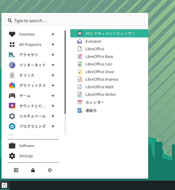
Task: Click the log out icon
Action: tap(16, 170)
